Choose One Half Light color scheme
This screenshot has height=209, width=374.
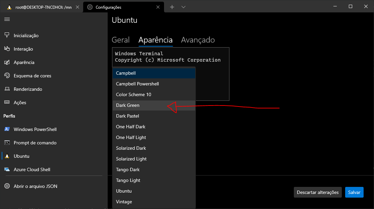(x=154, y=137)
